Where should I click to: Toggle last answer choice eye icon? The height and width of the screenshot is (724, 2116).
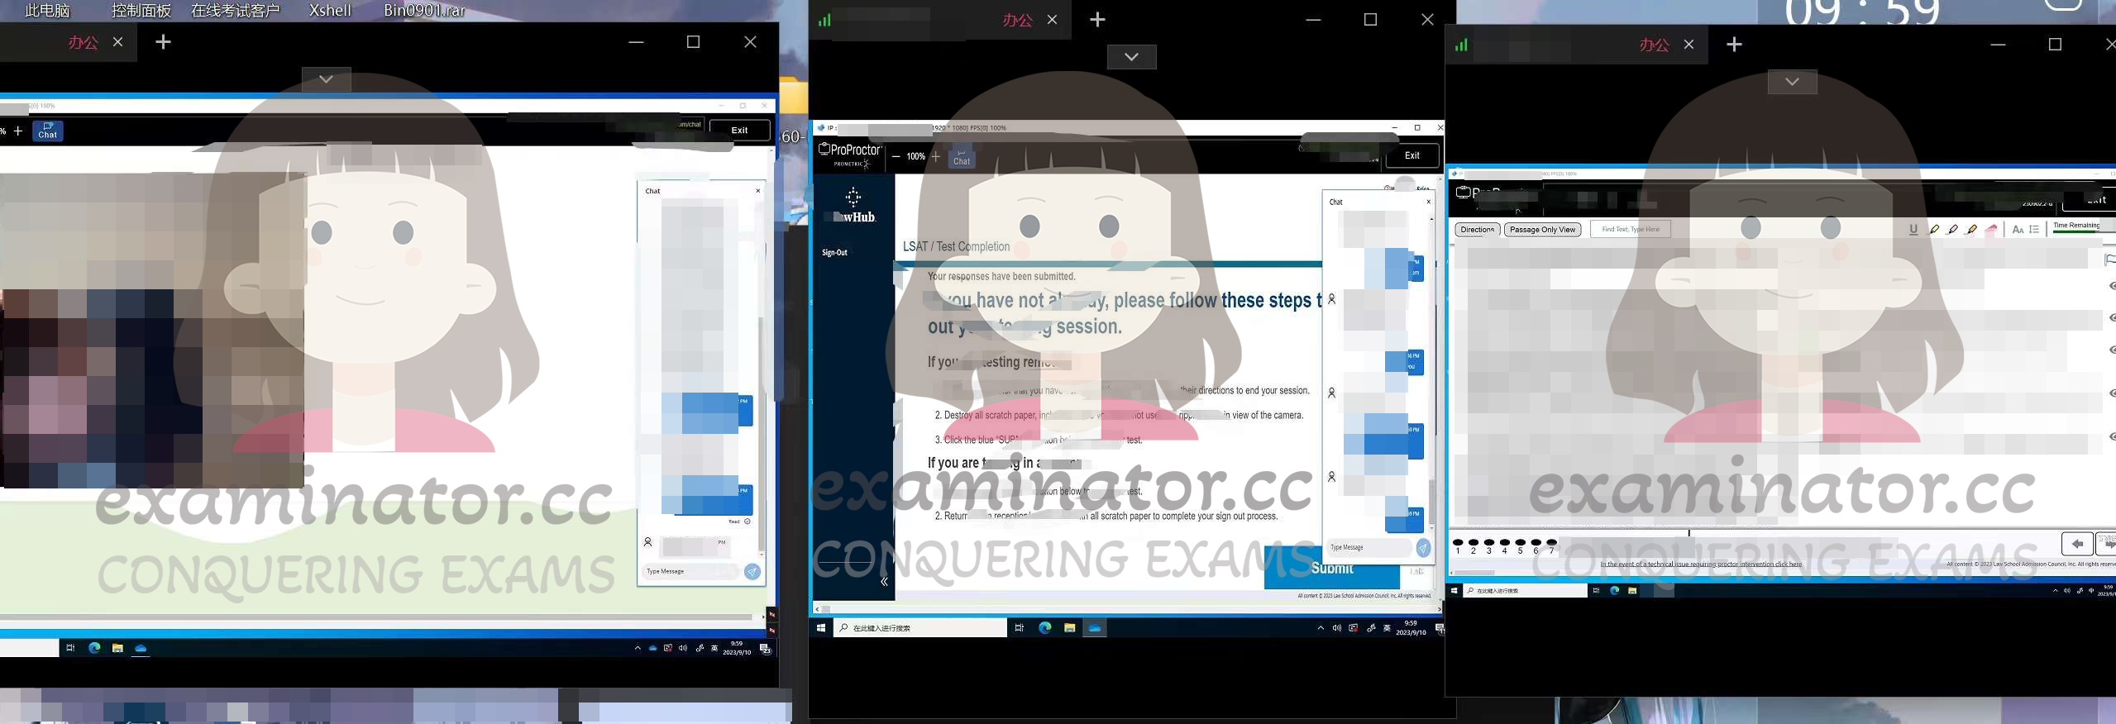(2111, 436)
